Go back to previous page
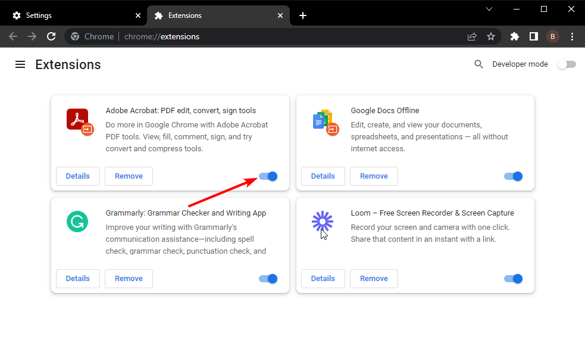The width and height of the screenshot is (585, 346). click(x=13, y=36)
